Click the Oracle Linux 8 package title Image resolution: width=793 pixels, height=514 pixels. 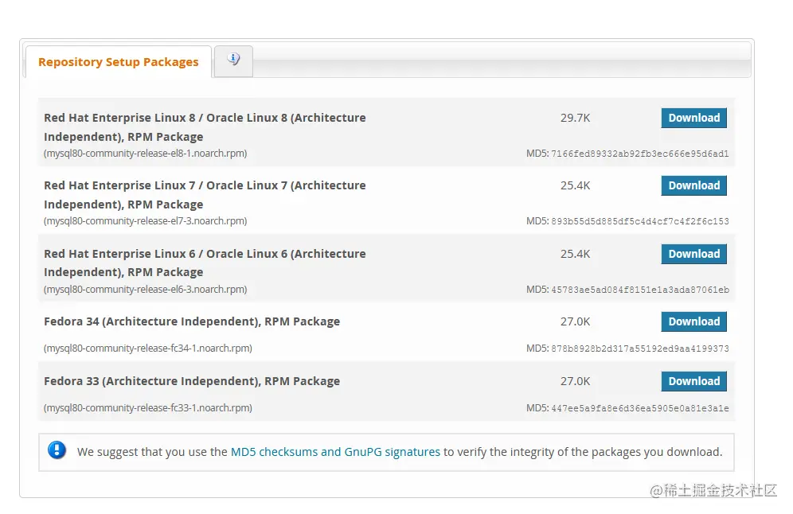[x=205, y=127]
